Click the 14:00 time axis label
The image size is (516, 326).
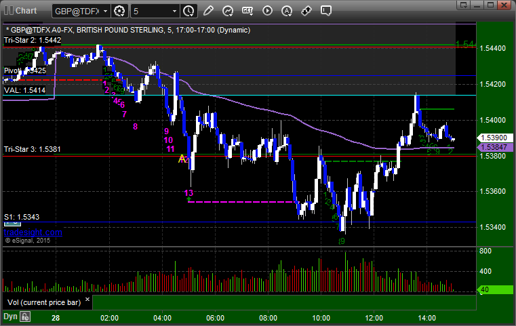(x=426, y=318)
